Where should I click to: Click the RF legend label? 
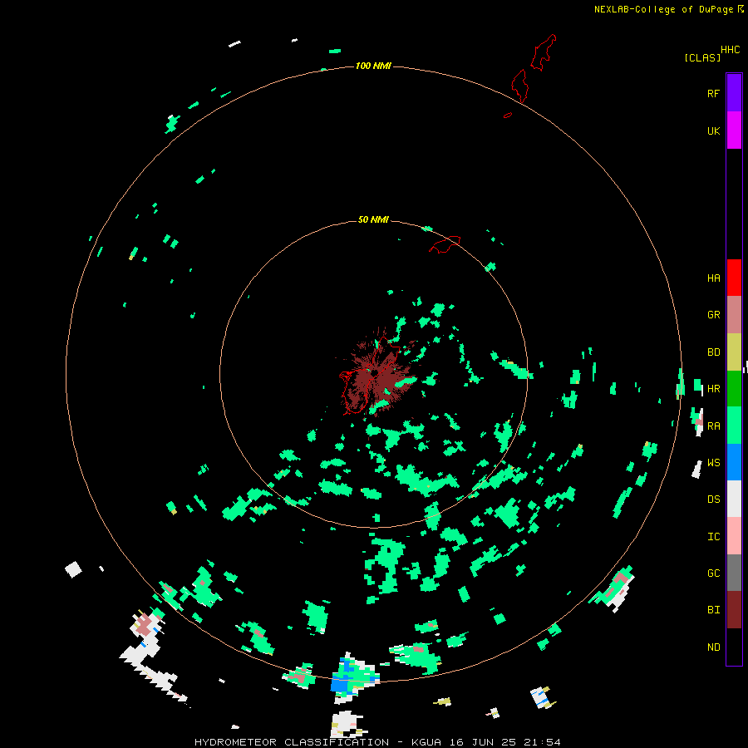(713, 93)
